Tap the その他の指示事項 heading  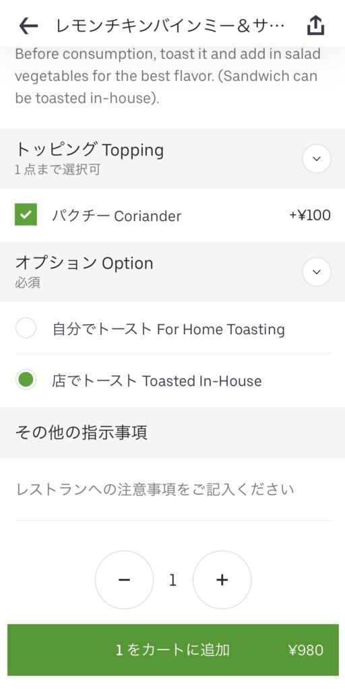point(82,433)
